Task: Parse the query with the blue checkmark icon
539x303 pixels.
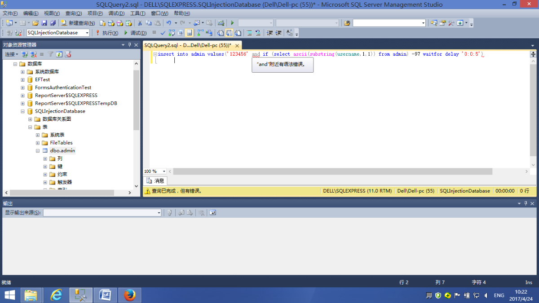Action: (x=163, y=33)
